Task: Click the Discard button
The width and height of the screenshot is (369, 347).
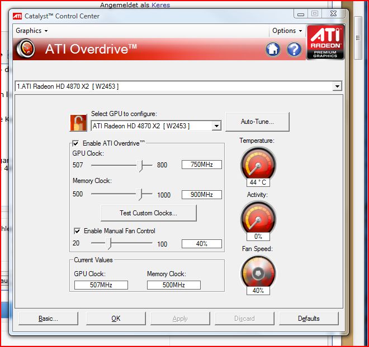Action: point(244,319)
